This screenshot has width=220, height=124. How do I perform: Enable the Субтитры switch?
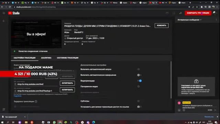[x=139, y=101]
